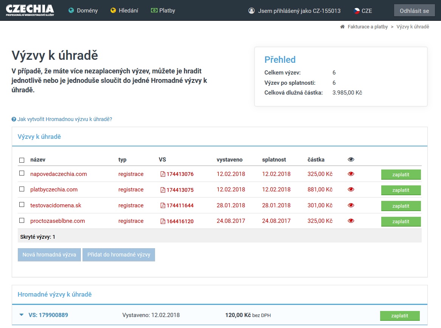
Task: Select the testovacidomena.sk checkbox
Action: [22, 205]
